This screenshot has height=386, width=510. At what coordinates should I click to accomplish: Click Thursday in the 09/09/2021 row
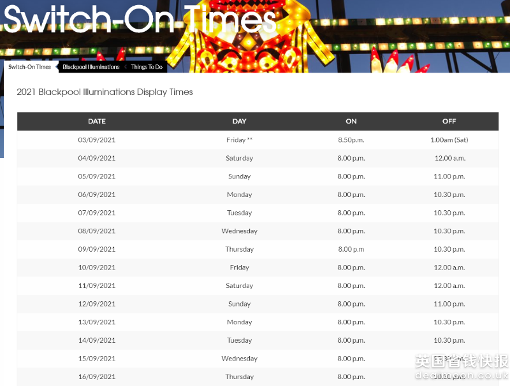coord(240,249)
